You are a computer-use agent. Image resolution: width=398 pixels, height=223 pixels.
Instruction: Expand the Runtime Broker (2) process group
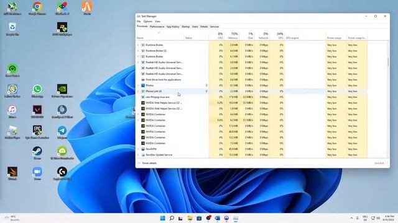click(x=138, y=51)
